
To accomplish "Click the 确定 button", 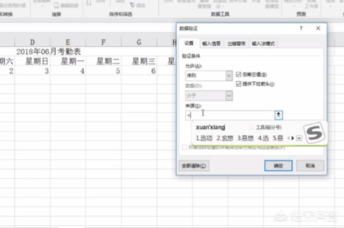I will 278,166.
